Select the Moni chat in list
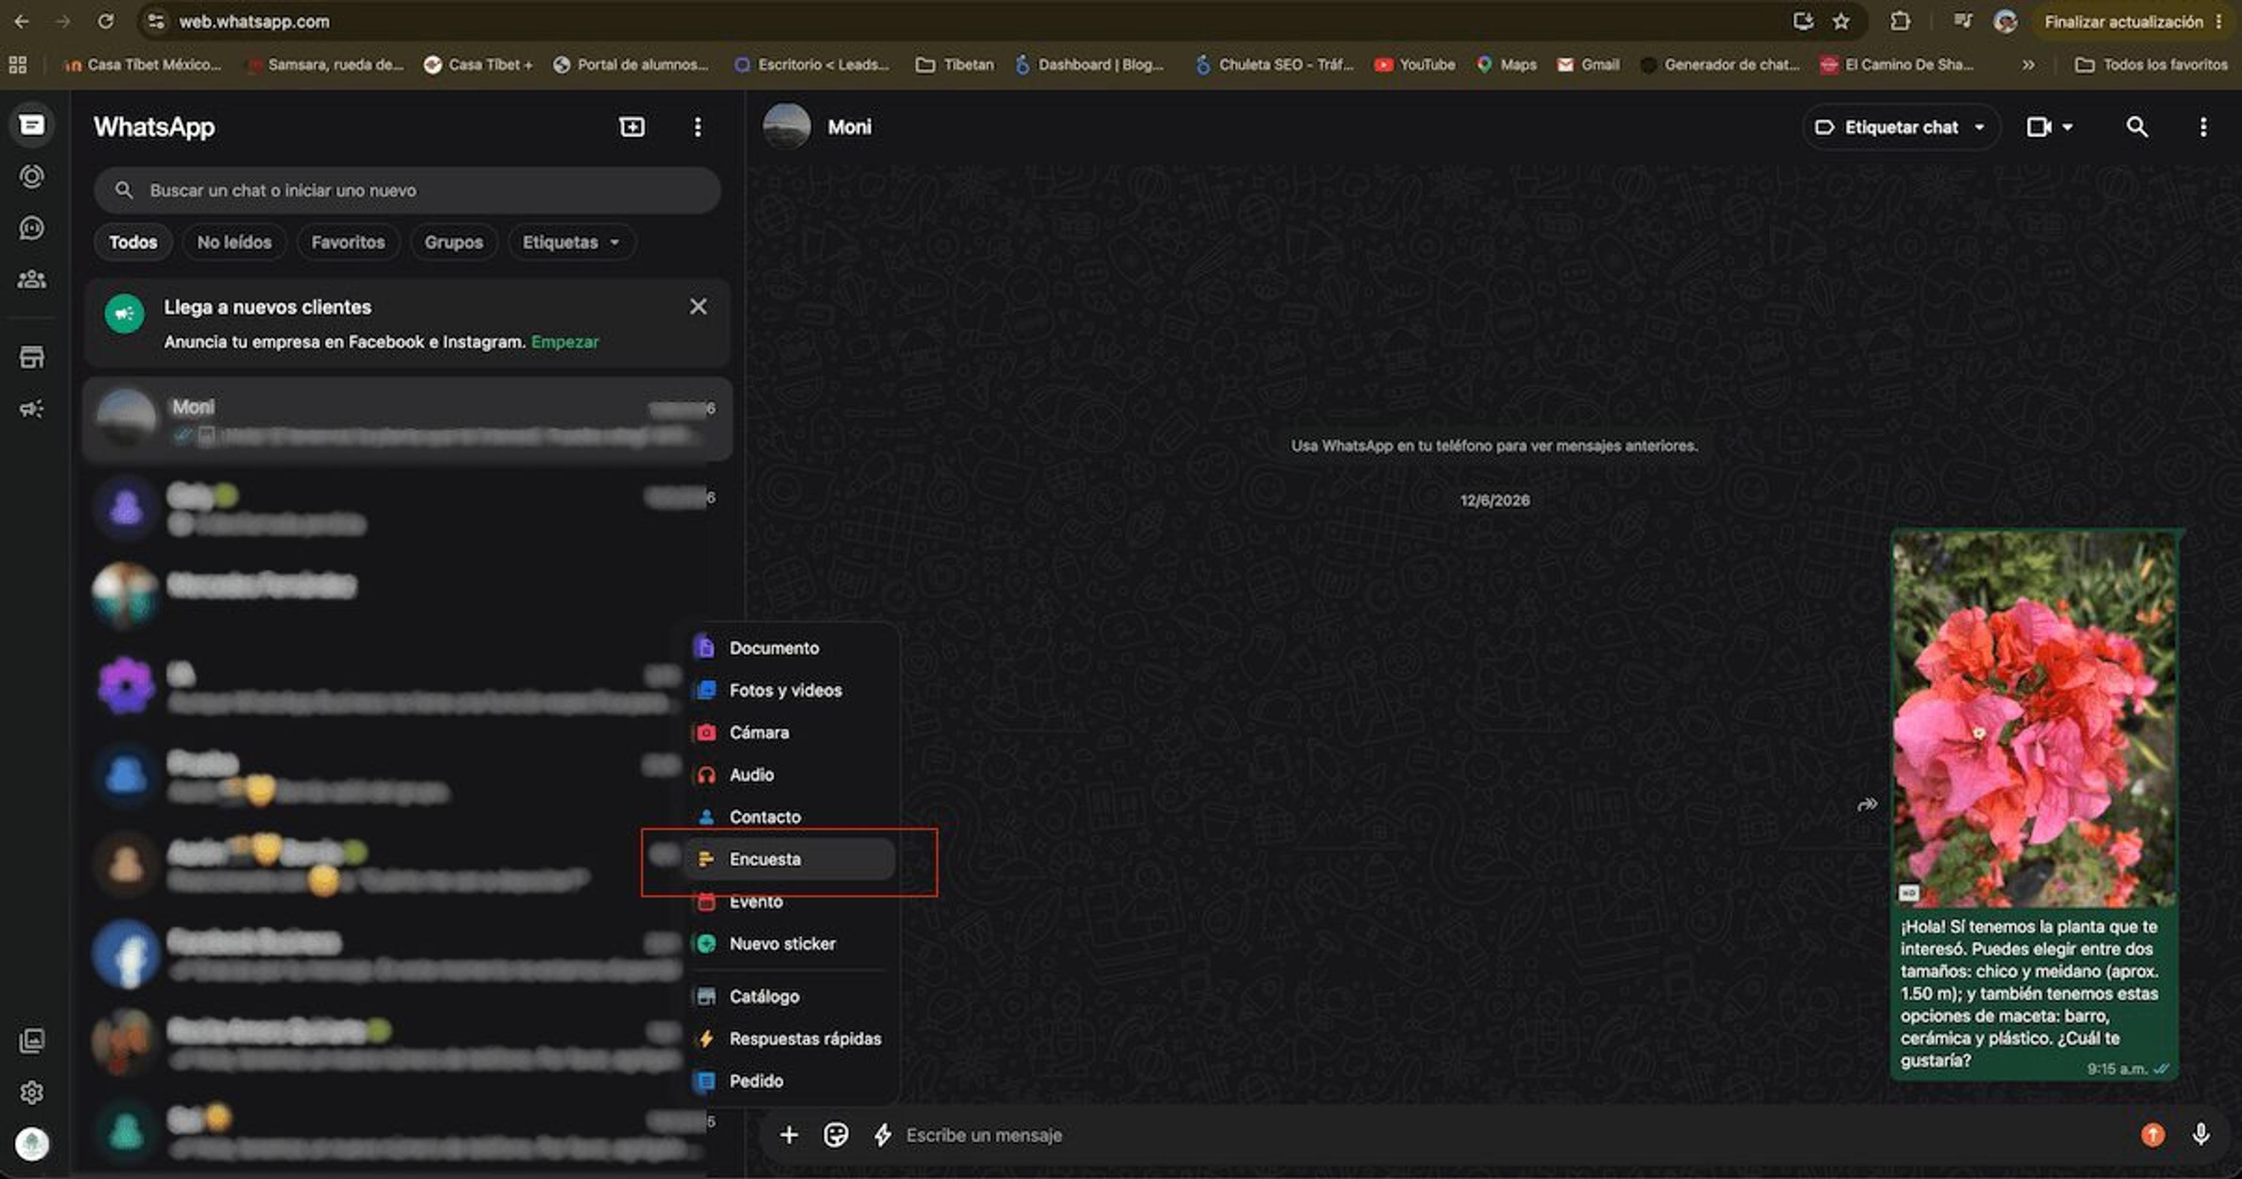The height and width of the screenshot is (1179, 2242). tap(408, 420)
